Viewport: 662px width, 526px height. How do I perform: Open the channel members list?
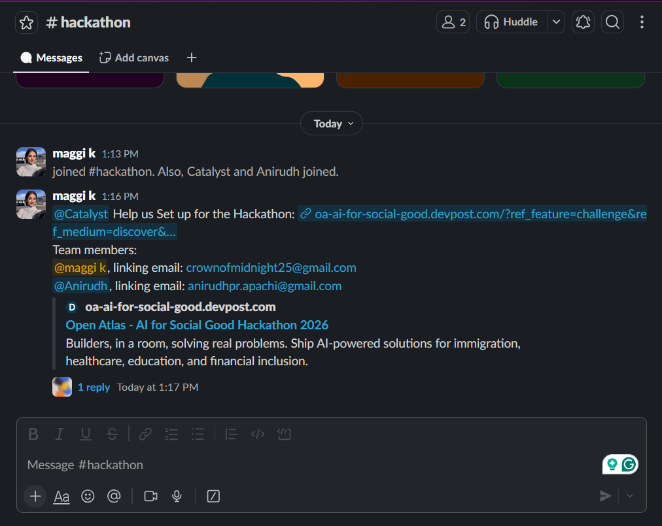click(x=453, y=22)
